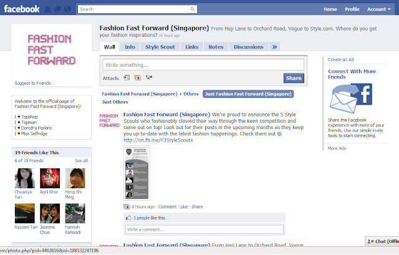Switch to the Discussions tab
This screenshot has width=399, height=255.
[x=249, y=47]
